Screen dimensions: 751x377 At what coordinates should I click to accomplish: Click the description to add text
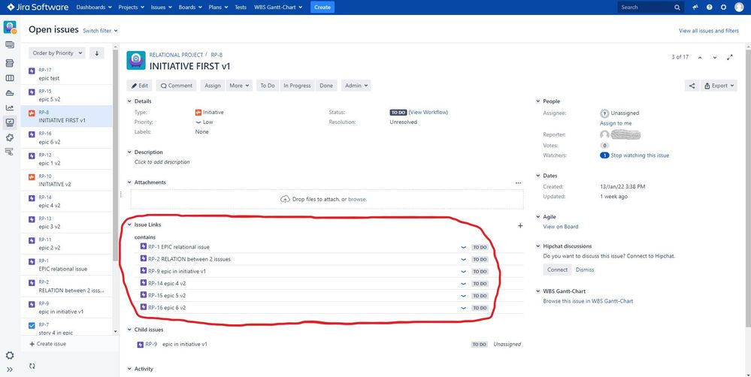162,162
